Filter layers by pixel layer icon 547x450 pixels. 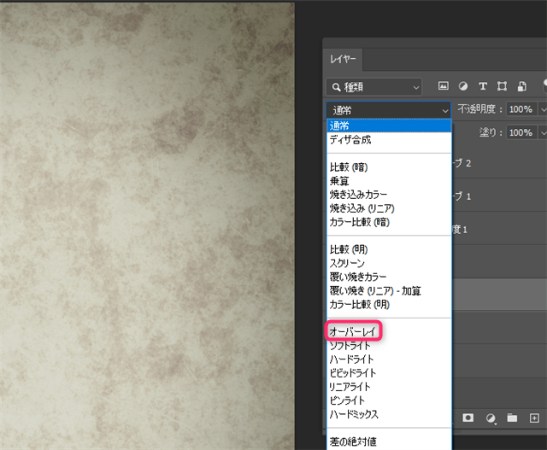coord(443,85)
